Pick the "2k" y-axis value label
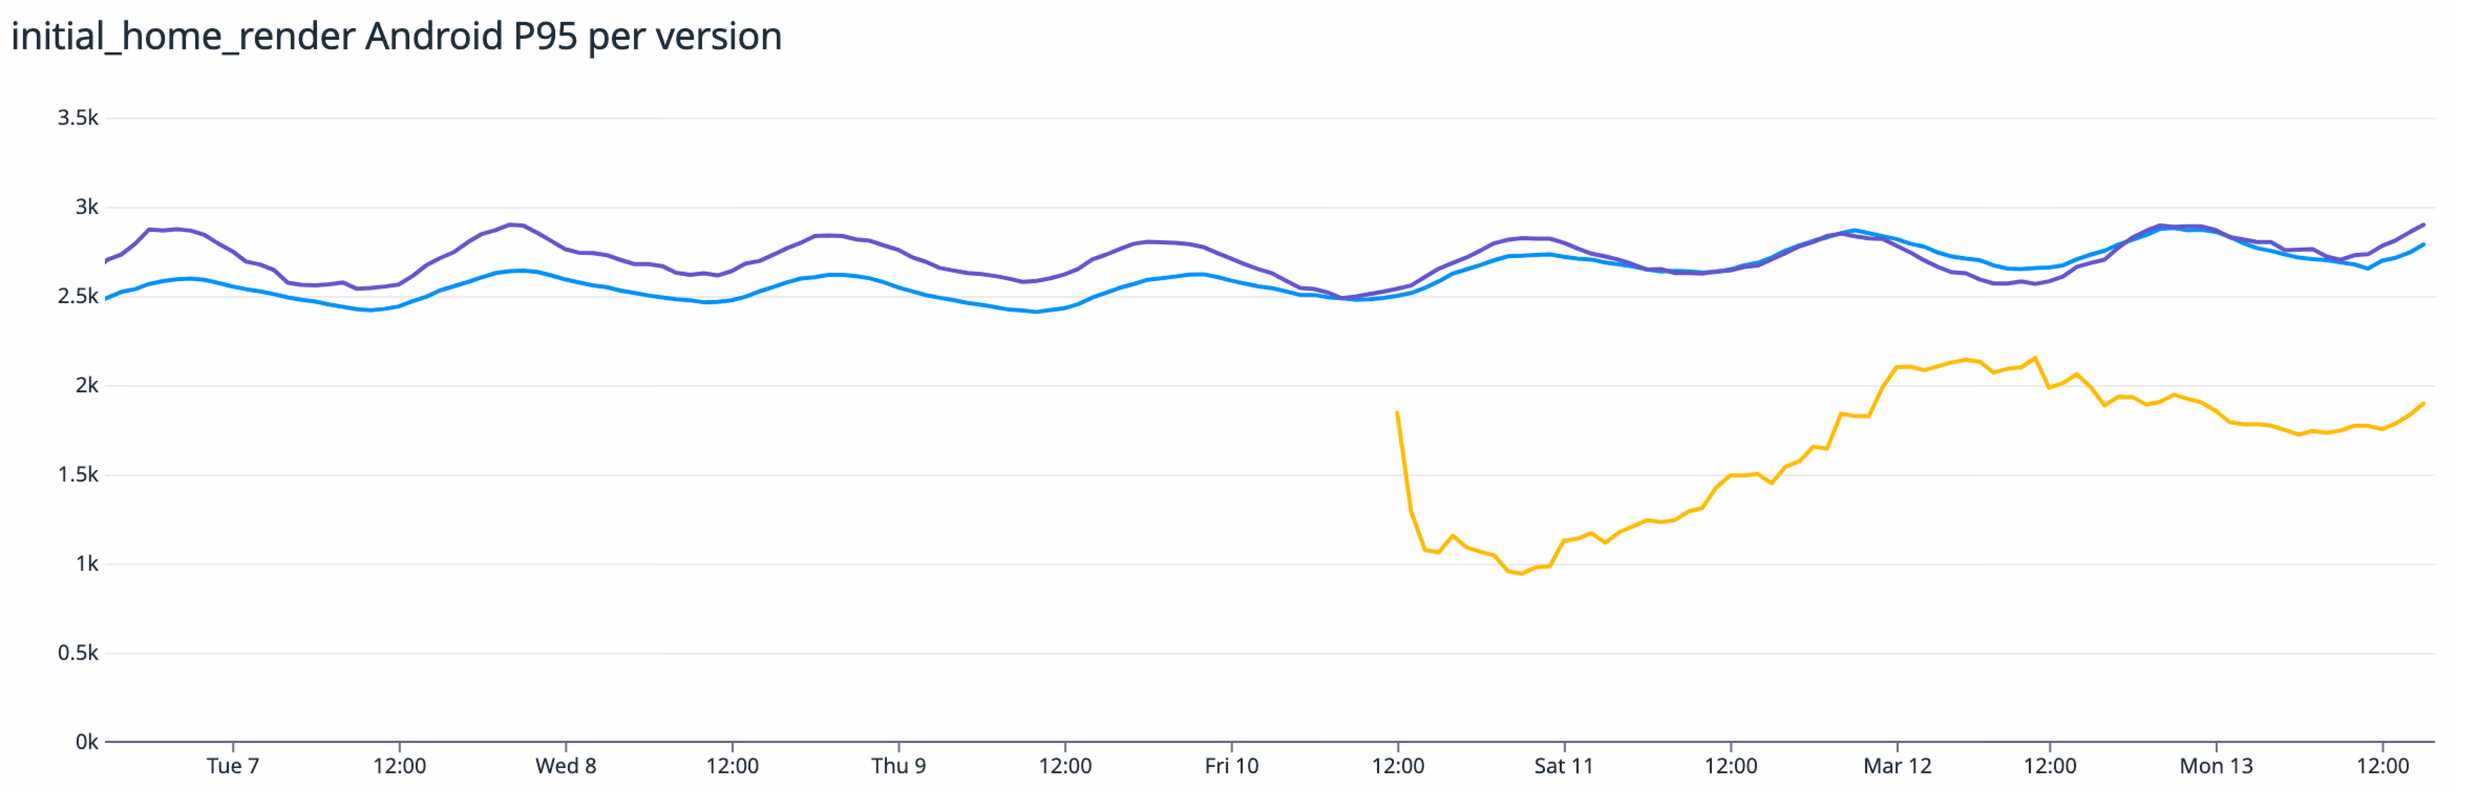 point(86,386)
